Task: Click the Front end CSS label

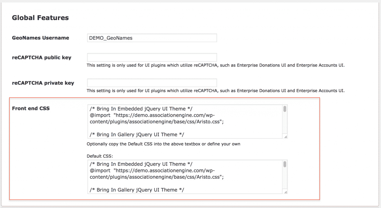Action: (31, 108)
